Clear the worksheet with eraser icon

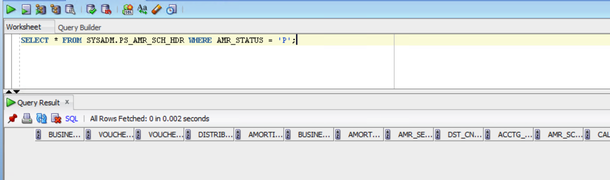[157, 9]
